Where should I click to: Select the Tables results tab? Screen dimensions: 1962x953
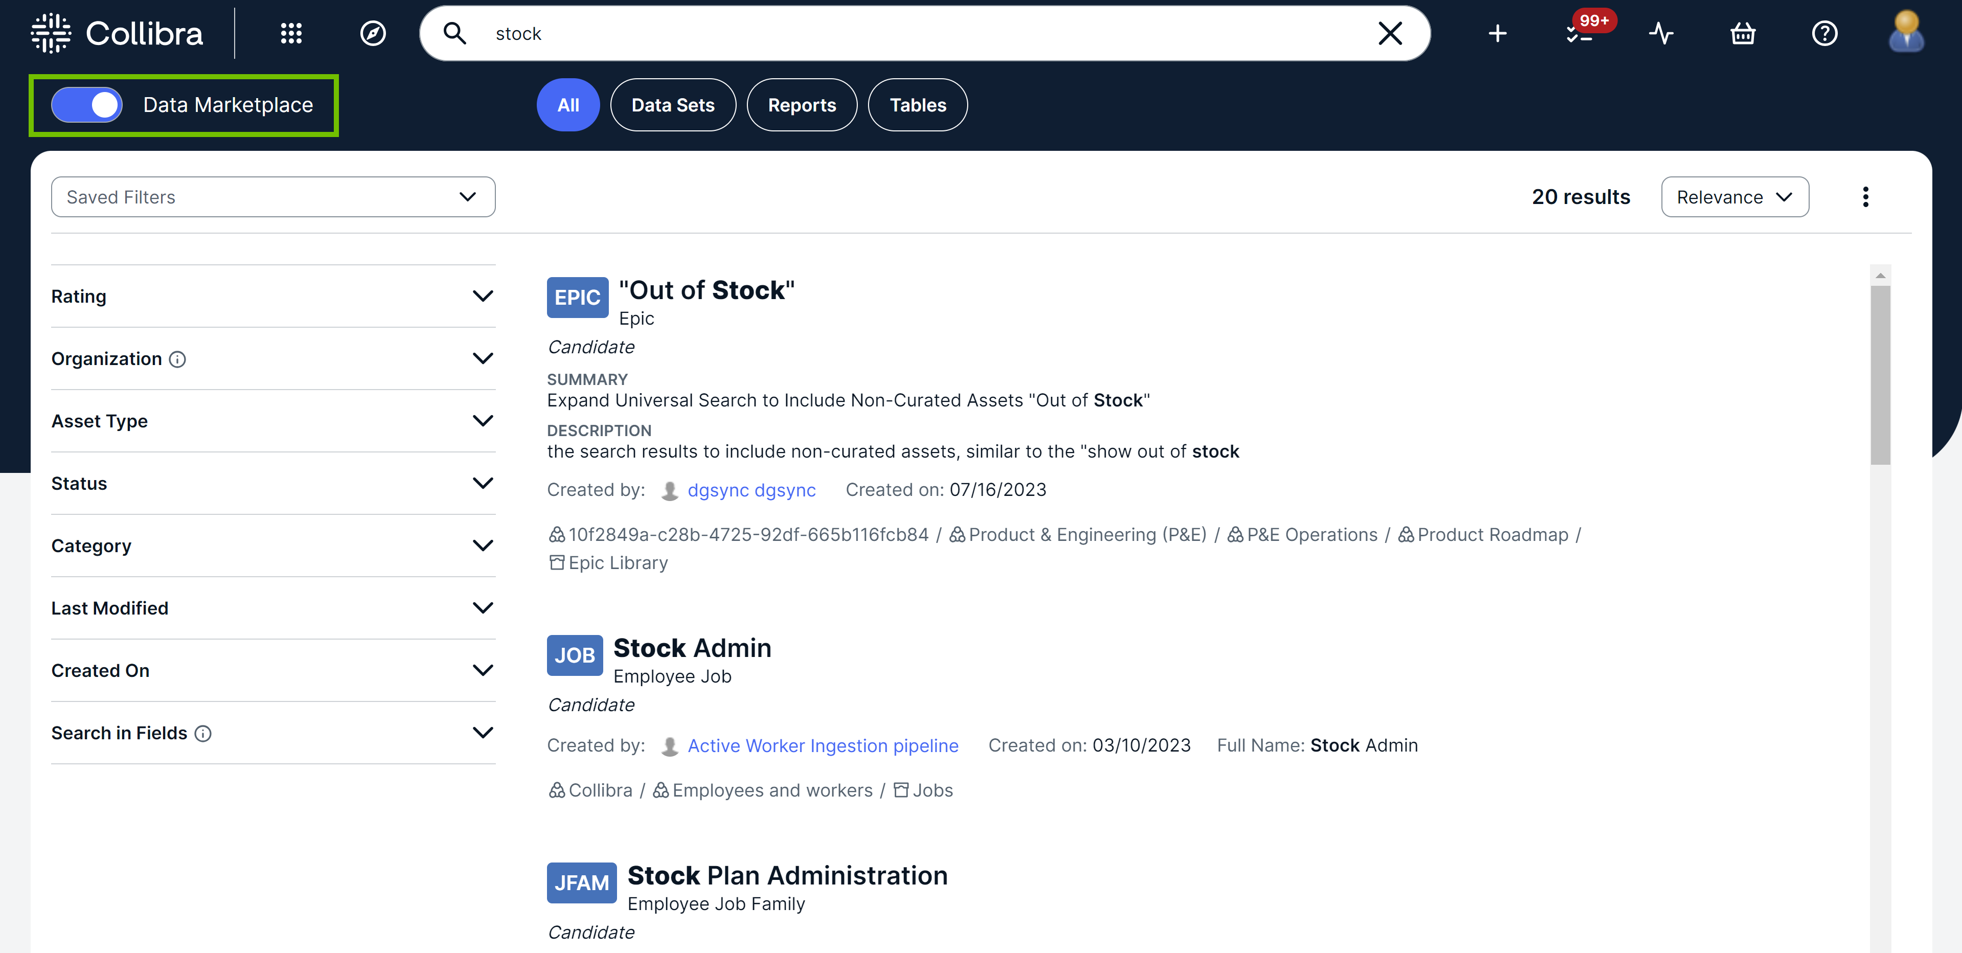coord(917,104)
